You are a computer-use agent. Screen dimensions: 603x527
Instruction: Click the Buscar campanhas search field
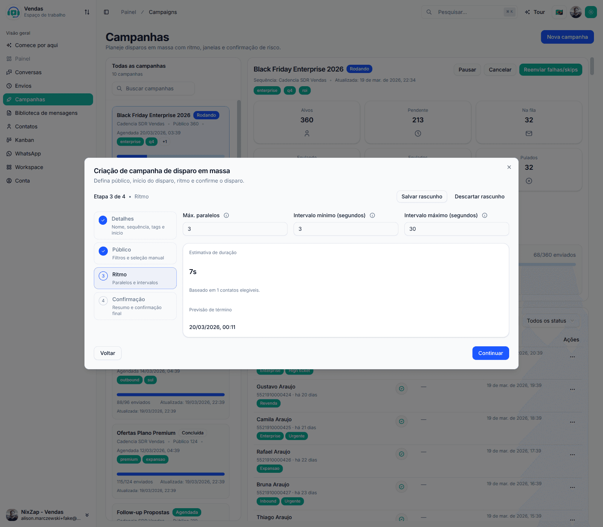(x=153, y=88)
